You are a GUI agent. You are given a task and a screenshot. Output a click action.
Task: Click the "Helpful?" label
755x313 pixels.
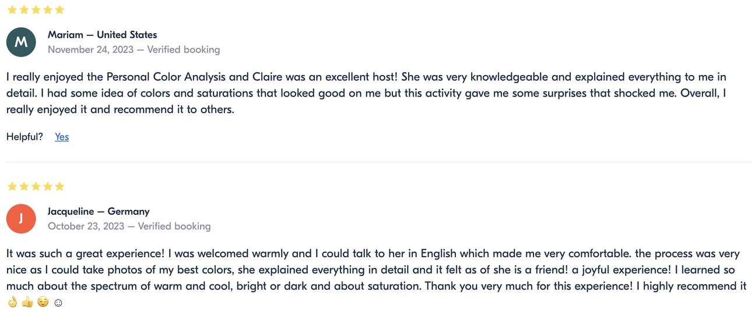(x=24, y=137)
